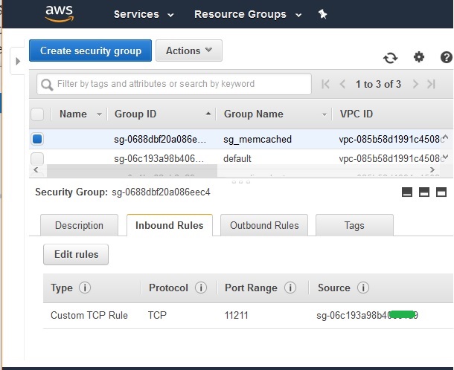Open the Description tab
The image size is (454, 370).
(79, 225)
